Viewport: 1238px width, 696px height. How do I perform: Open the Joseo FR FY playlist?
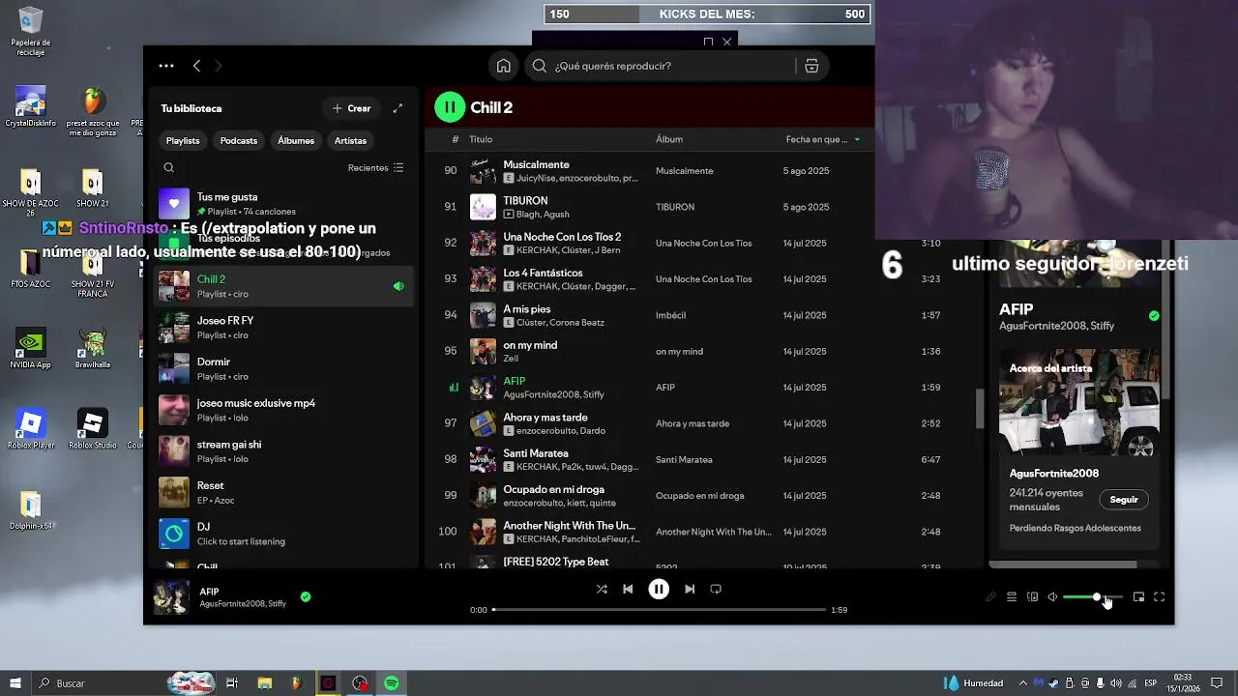pos(283,328)
